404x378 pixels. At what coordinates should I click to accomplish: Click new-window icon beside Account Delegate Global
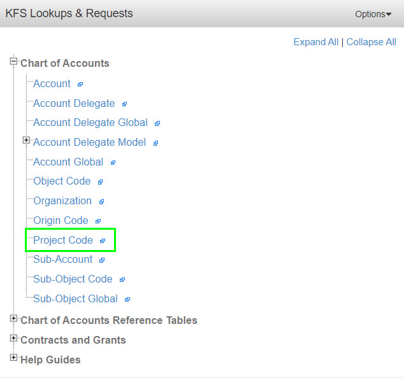157,123
